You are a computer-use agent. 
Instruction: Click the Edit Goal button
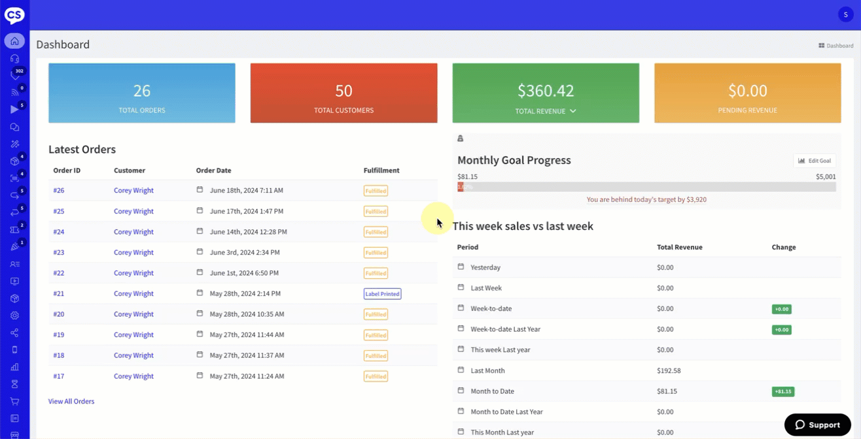coord(815,161)
